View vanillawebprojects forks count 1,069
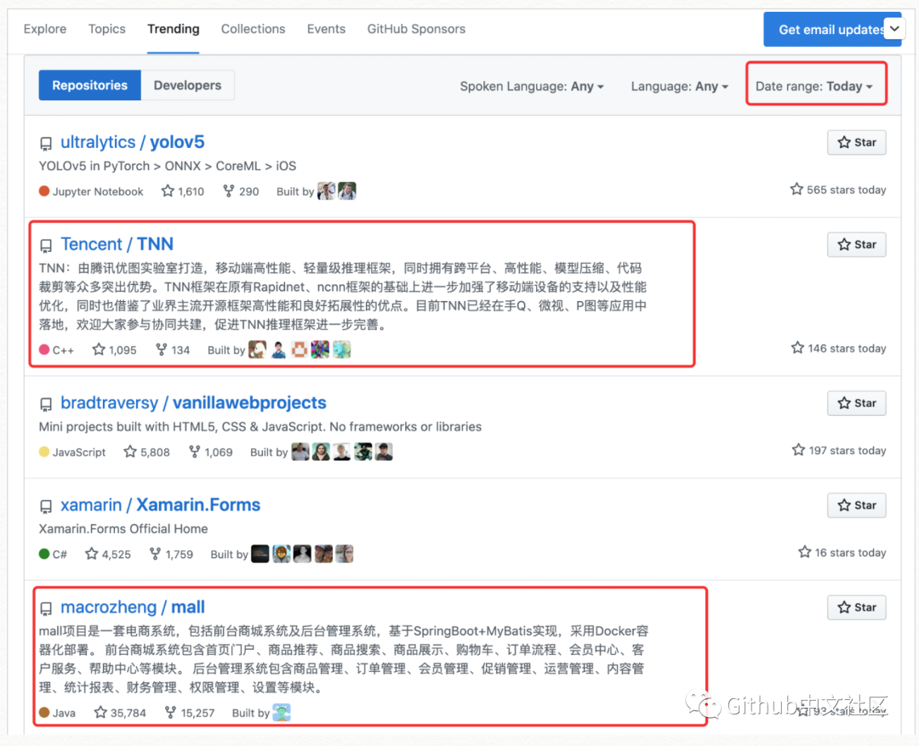Screen dimensions: 919x746 pos(210,452)
